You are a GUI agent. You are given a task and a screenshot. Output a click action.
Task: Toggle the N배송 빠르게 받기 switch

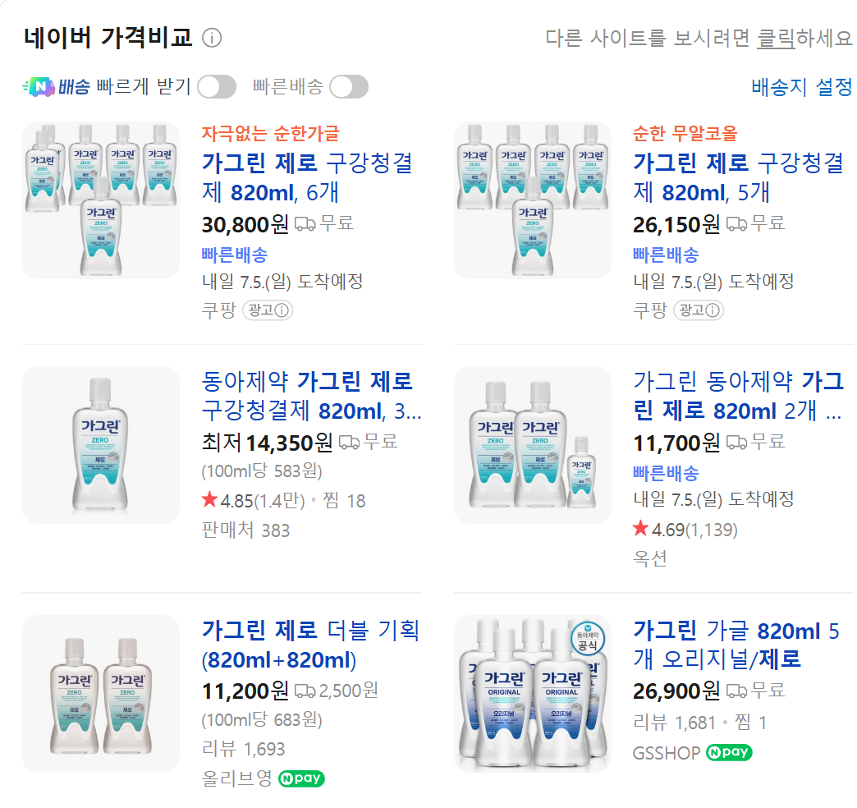[x=217, y=86]
